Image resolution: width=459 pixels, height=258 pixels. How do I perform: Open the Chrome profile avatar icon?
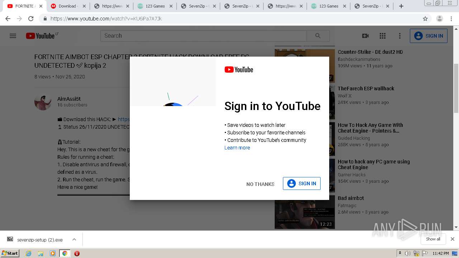point(439,19)
